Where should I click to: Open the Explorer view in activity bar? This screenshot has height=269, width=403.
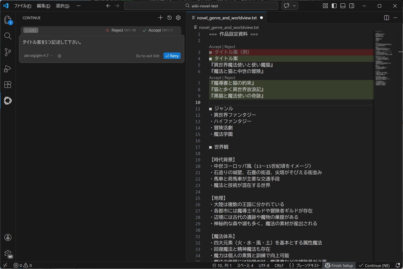point(8,20)
